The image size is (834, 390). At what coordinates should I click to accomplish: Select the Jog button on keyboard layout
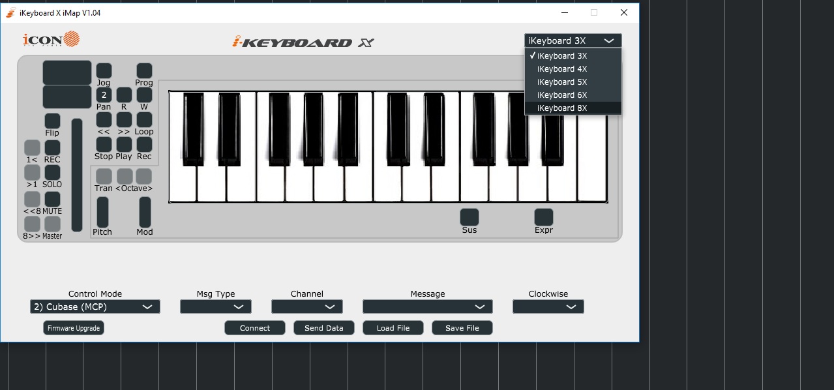tap(104, 70)
